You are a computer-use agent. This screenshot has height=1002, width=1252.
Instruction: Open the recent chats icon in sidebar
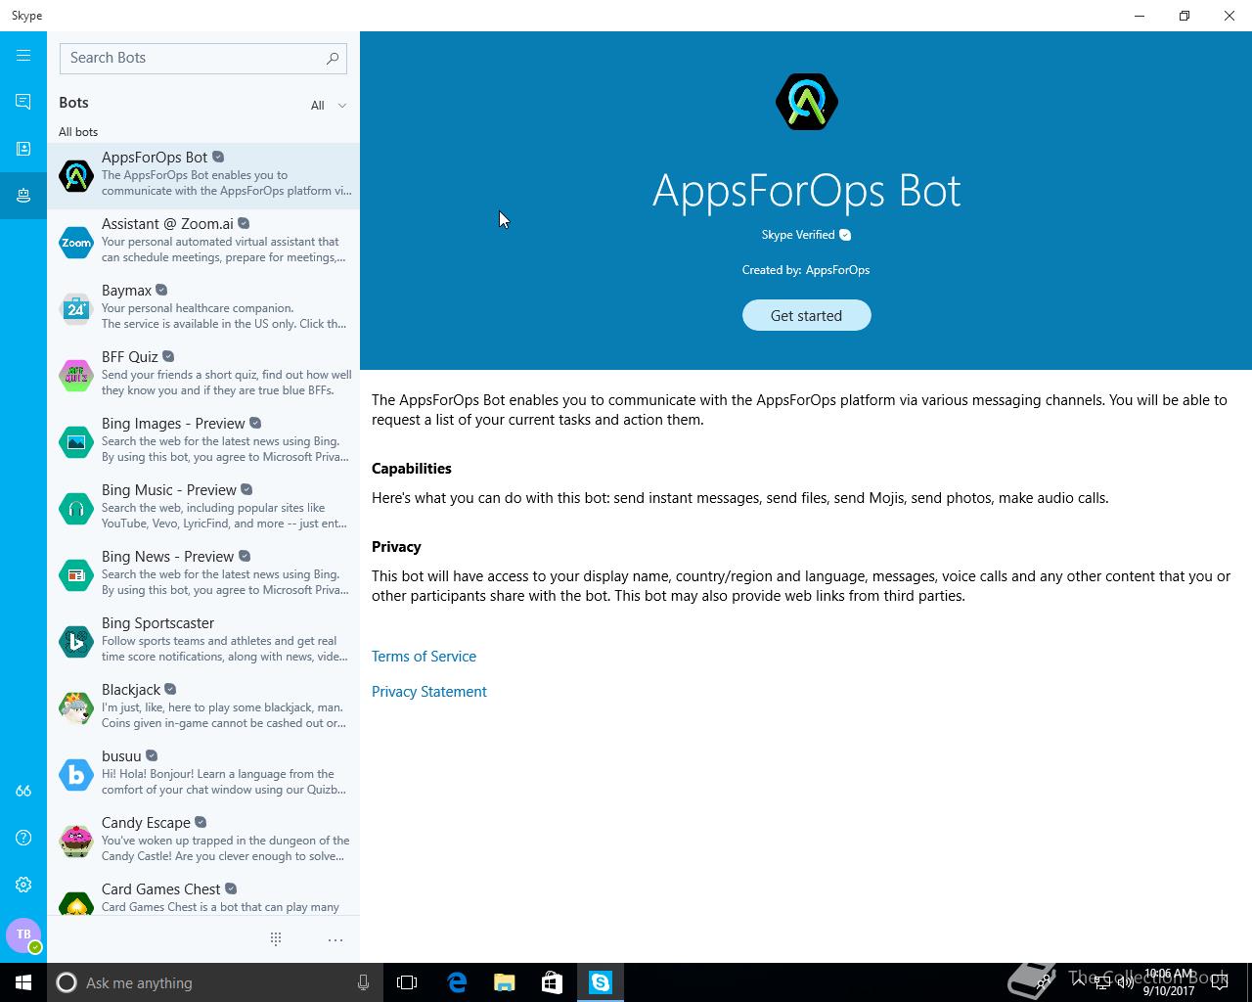23,102
